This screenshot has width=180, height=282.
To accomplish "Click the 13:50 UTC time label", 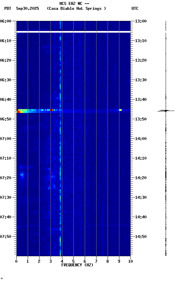I will pyautogui.click(x=141, y=119).
